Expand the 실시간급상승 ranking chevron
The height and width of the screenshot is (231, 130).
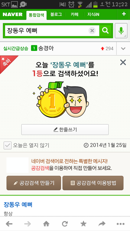(123, 49)
